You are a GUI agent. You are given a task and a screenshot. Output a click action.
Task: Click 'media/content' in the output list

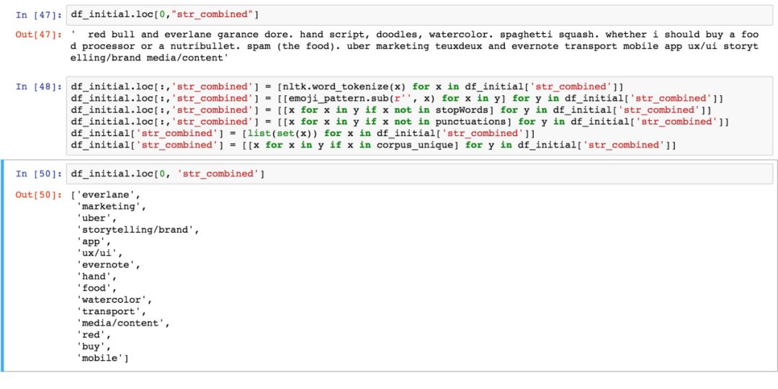point(122,323)
